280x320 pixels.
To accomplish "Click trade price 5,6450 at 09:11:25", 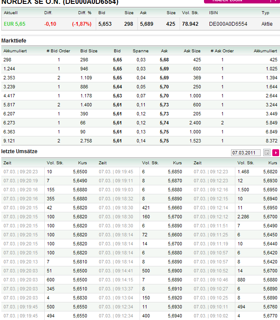I will click(x=270, y=235).
